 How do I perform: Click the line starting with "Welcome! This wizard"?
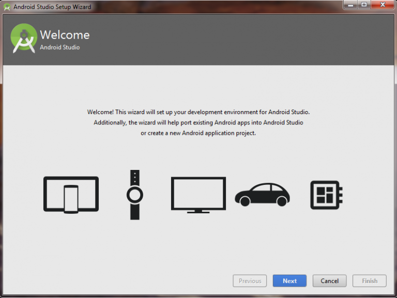pyautogui.click(x=198, y=112)
